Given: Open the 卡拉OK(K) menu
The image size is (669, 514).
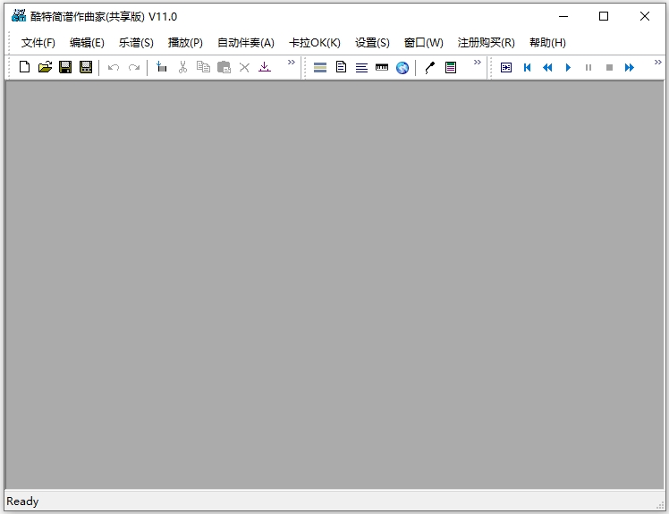Looking at the screenshot, I should [x=315, y=43].
